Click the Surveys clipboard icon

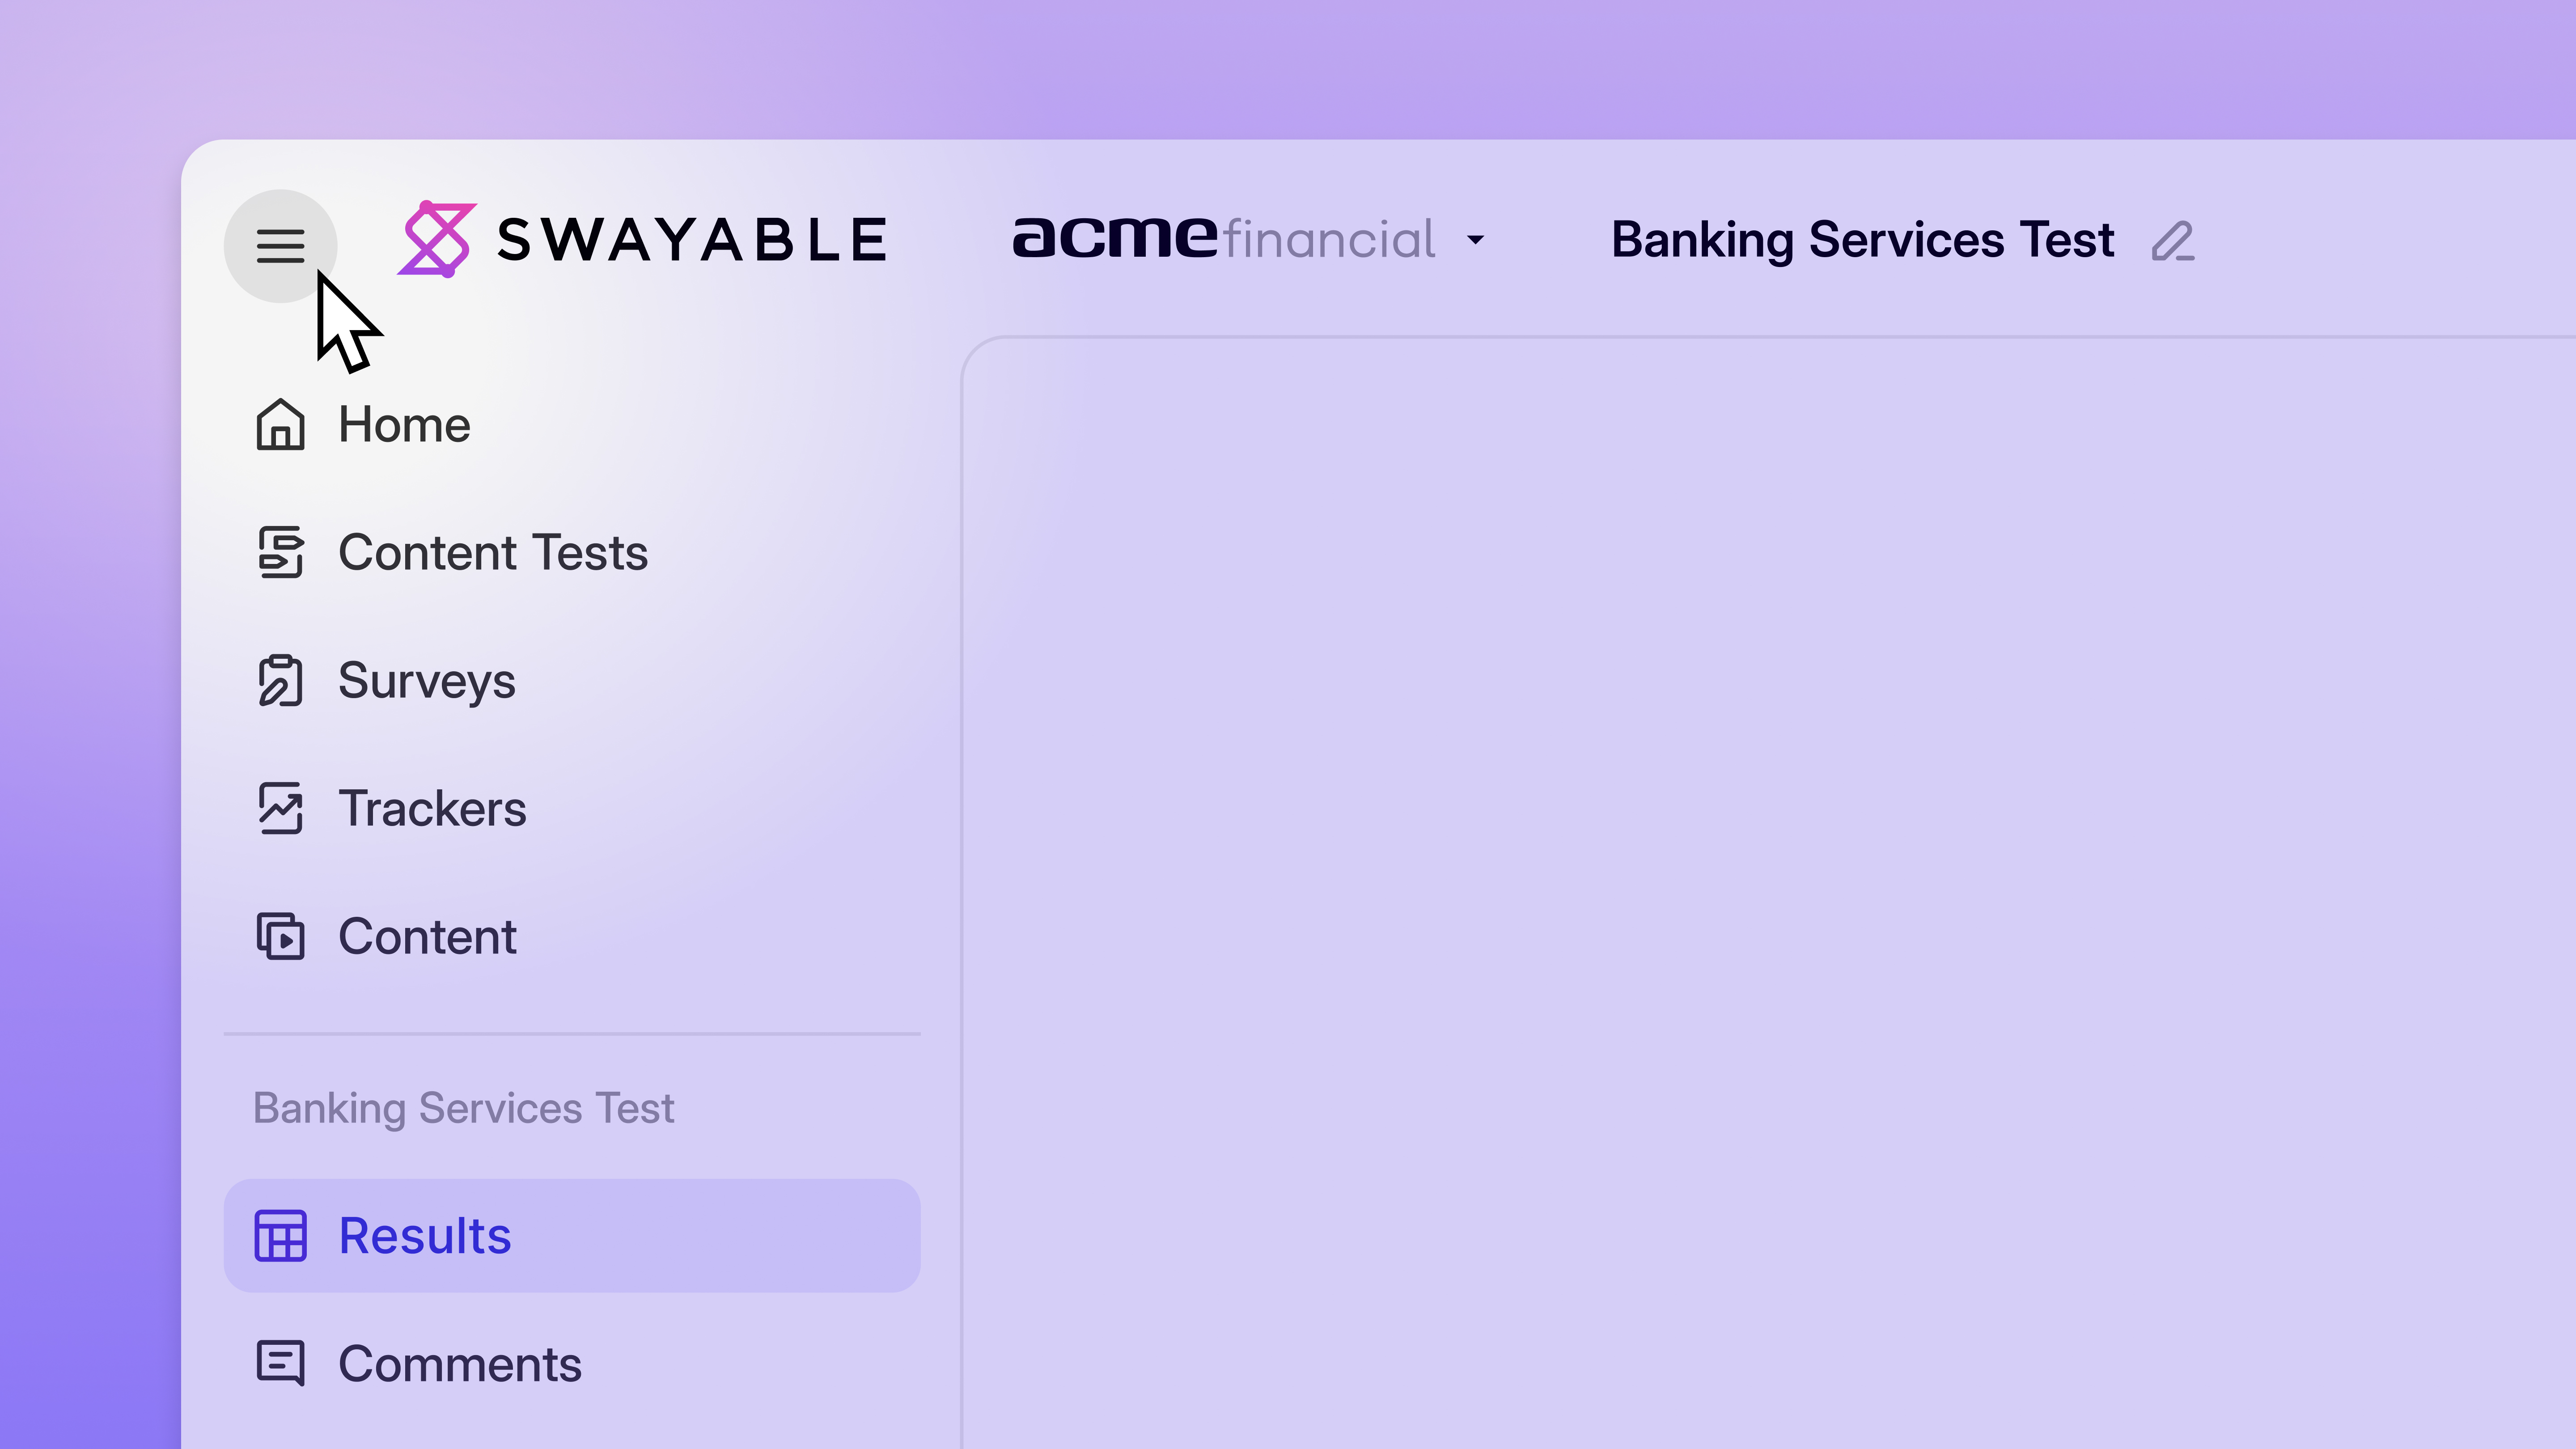(280, 681)
